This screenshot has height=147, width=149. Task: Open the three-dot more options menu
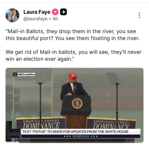(x=139, y=15)
